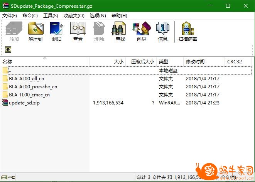Select the BLA-AL00_all_cn folder icon

pyautogui.click(x=5, y=79)
